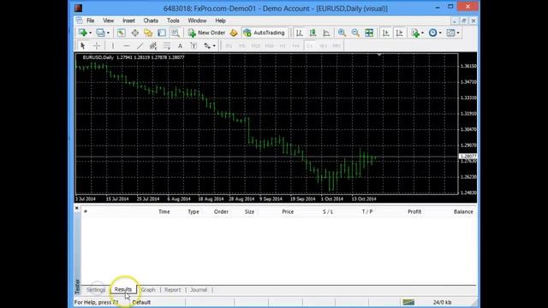548x308 pixels.
Task: Click the connection status bars icon
Action: [408, 302]
